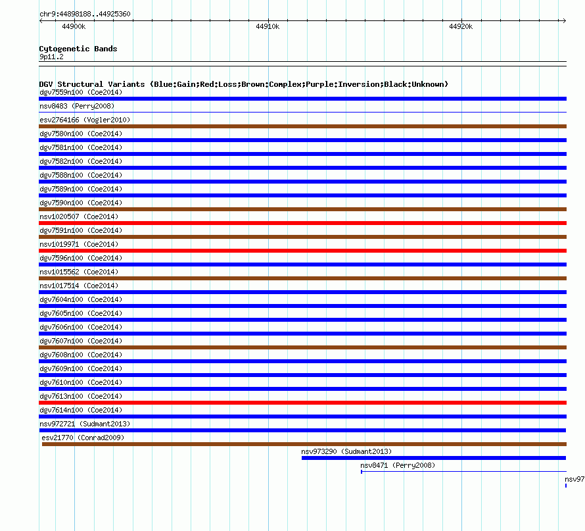Select the blue bar of nsv1017514
Image resolution: width=585 pixels, height=531 pixels.
point(302,292)
